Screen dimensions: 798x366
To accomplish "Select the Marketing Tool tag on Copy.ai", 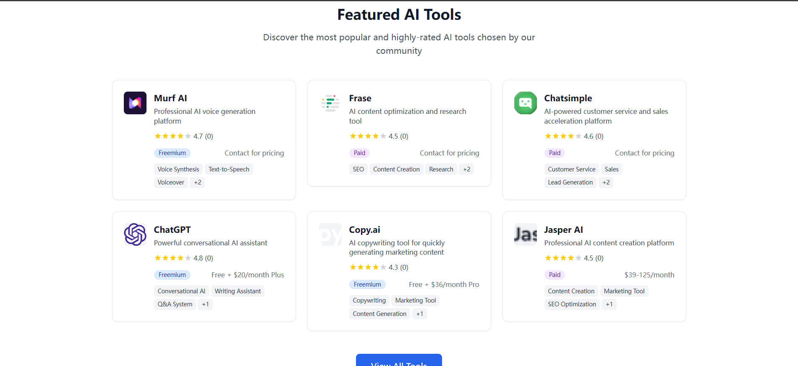I will (416, 300).
